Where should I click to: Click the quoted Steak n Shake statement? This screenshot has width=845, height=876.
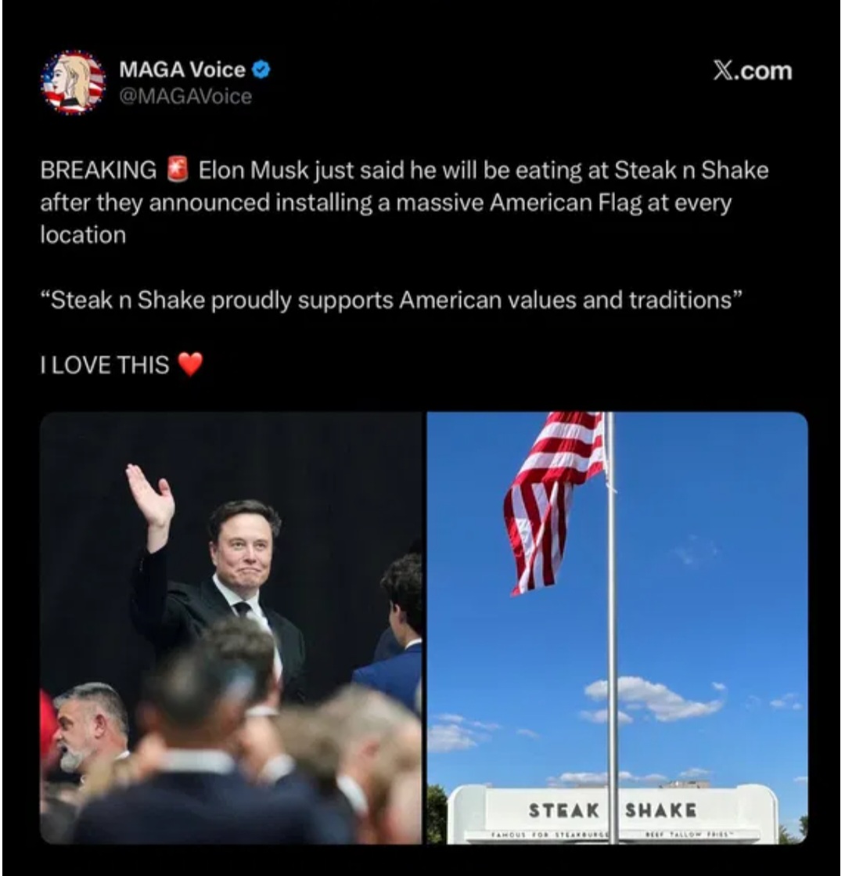(392, 301)
